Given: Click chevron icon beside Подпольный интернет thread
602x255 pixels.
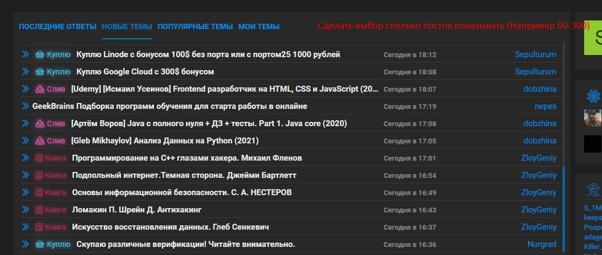Looking at the screenshot, I should click(25, 175).
